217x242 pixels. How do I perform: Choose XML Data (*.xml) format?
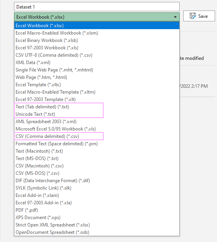click(x=97, y=63)
